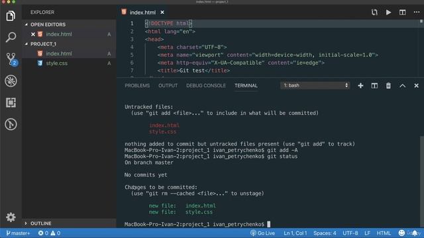424x238 pixels.
Task: Select the TERMINAL tab
Action: 246,85
